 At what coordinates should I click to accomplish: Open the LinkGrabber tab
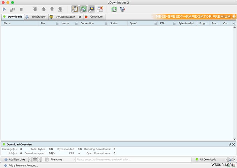[36, 17]
